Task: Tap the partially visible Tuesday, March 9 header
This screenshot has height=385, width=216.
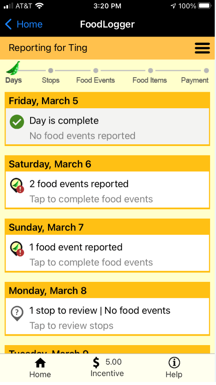Action: click(x=107, y=350)
